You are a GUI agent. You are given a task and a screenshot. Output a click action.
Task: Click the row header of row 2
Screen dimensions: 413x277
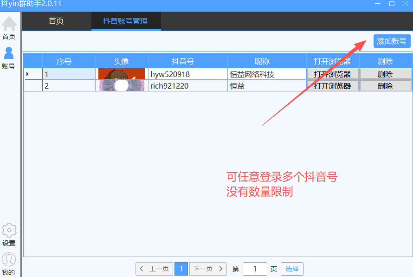click(x=33, y=85)
